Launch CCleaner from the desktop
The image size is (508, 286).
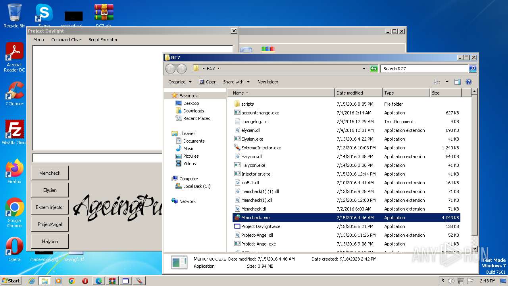click(14, 94)
